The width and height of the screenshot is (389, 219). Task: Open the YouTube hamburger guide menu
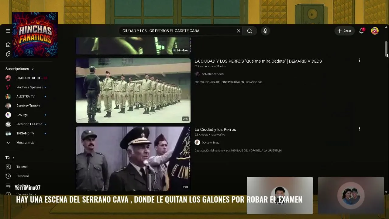(x=8, y=31)
